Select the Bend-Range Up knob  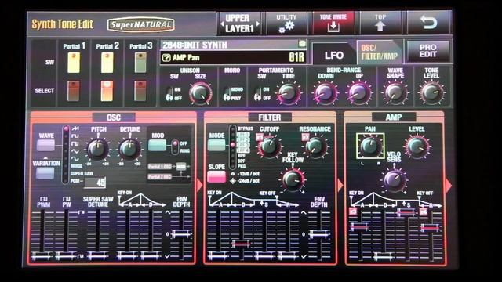point(359,93)
